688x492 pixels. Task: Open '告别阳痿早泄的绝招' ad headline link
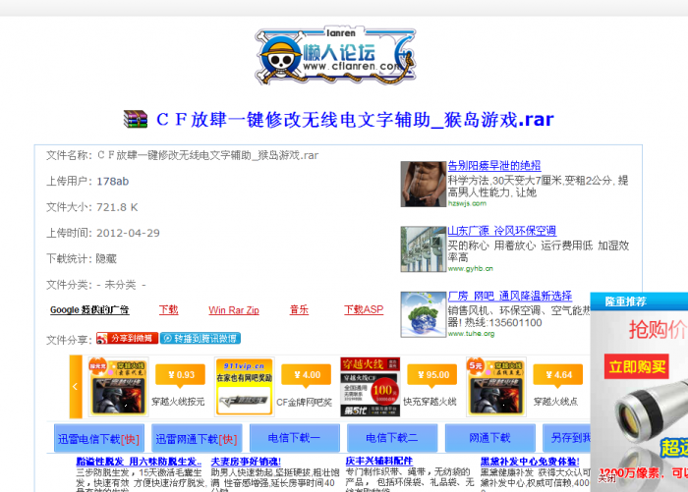pyautogui.click(x=494, y=166)
